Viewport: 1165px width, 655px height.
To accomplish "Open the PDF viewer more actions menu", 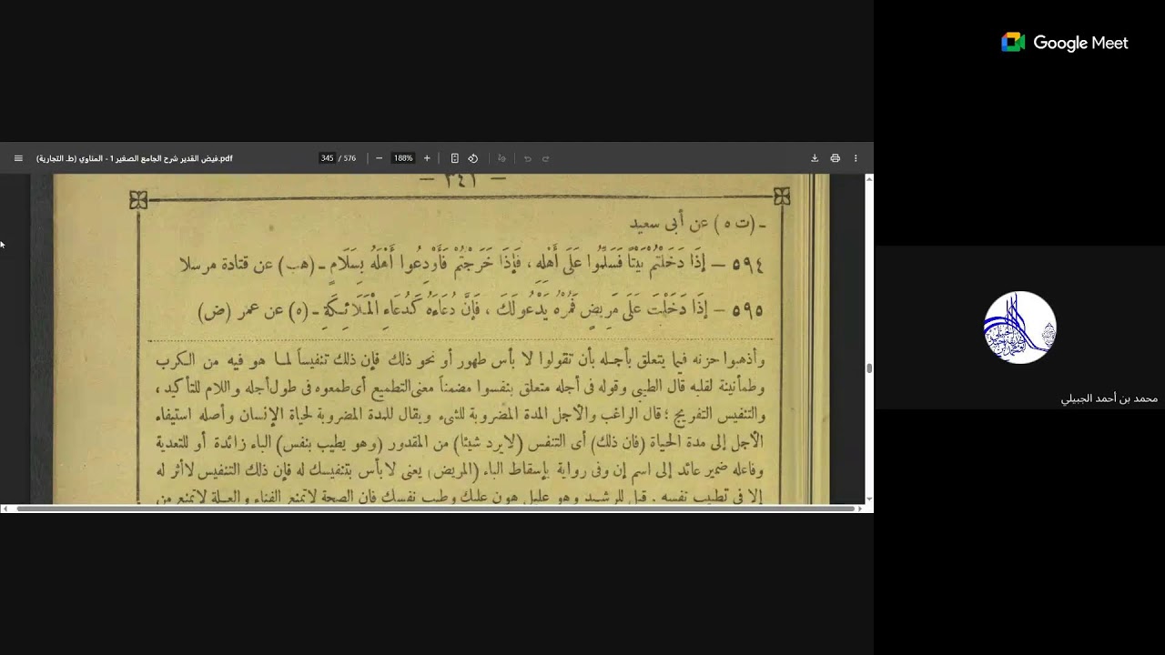I will click(x=856, y=158).
